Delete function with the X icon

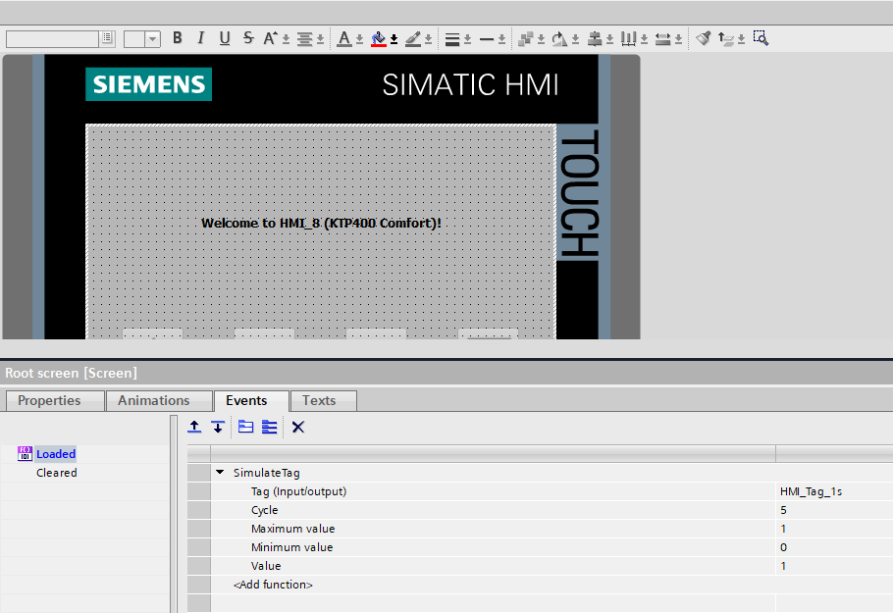tap(298, 427)
